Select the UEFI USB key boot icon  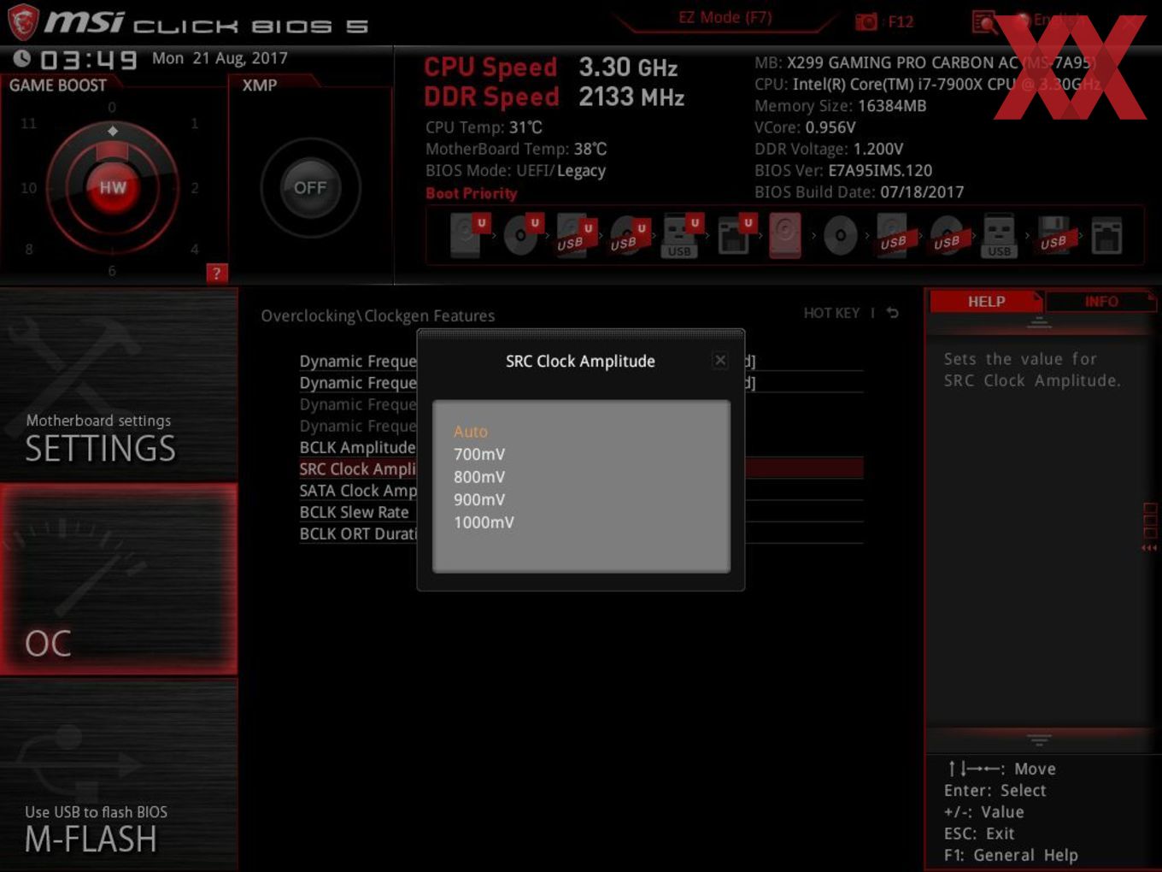pyautogui.click(x=680, y=236)
